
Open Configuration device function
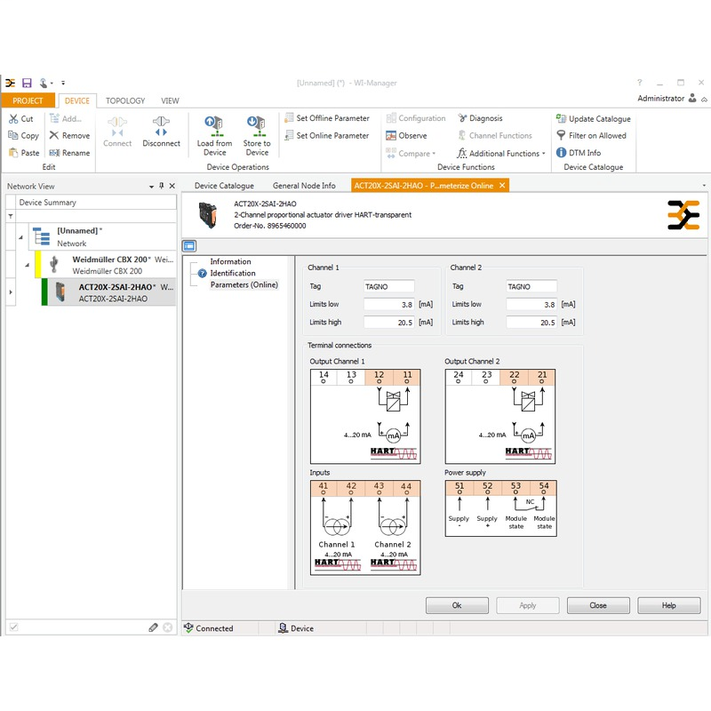tap(416, 118)
